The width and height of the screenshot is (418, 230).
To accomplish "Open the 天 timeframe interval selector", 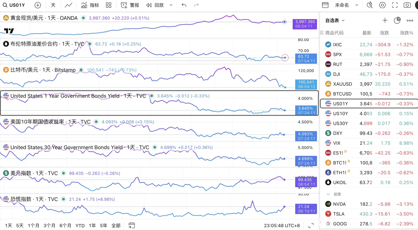I will click(x=53, y=5).
